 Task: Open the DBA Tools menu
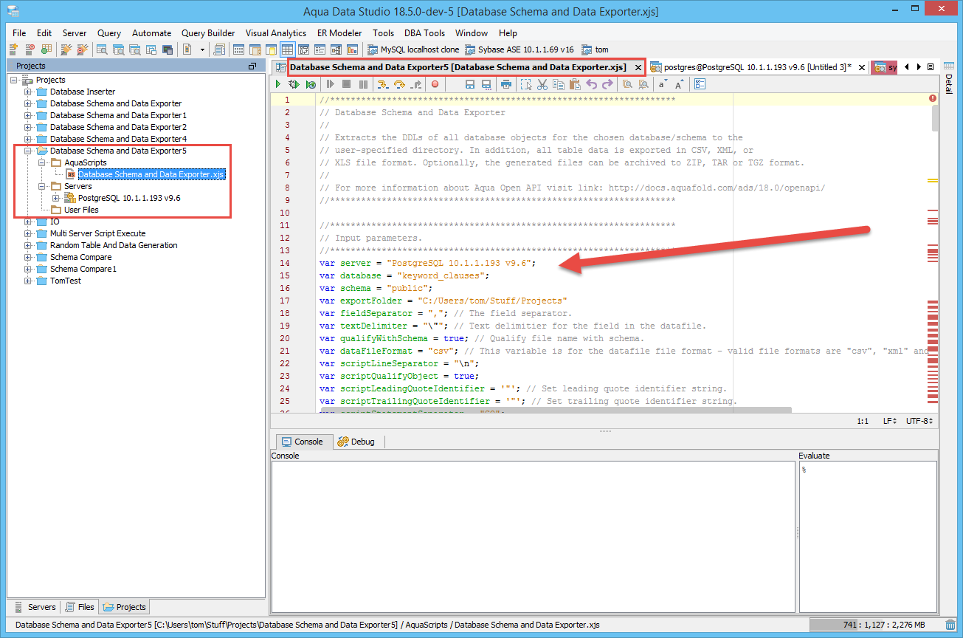pos(424,33)
